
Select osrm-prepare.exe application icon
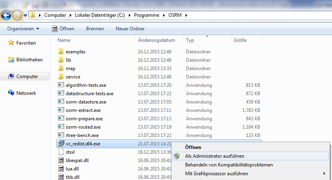[x=61, y=119]
